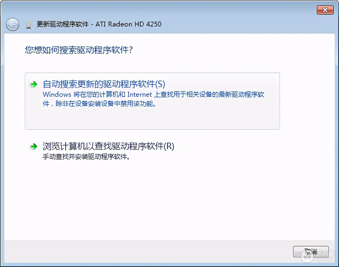Click the heading 您想如何搜索驱动程序软件?
The image size is (339, 267).
tap(79, 50)
